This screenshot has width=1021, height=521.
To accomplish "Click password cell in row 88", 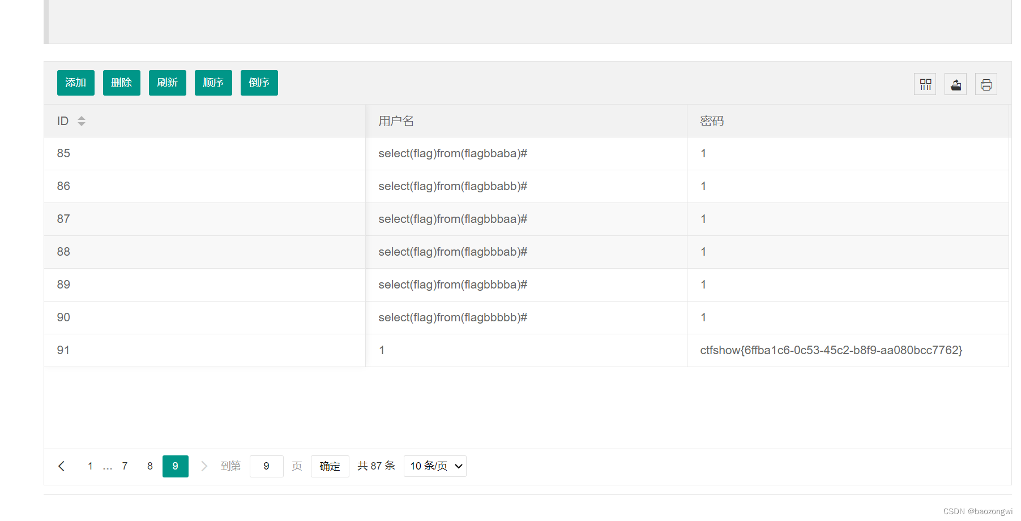I will (848, 252).
